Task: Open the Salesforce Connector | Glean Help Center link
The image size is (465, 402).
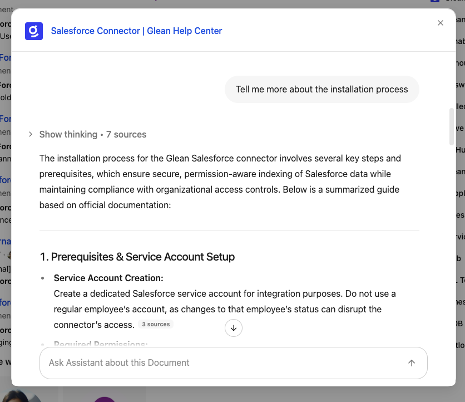Action: (x=136, y=31)
